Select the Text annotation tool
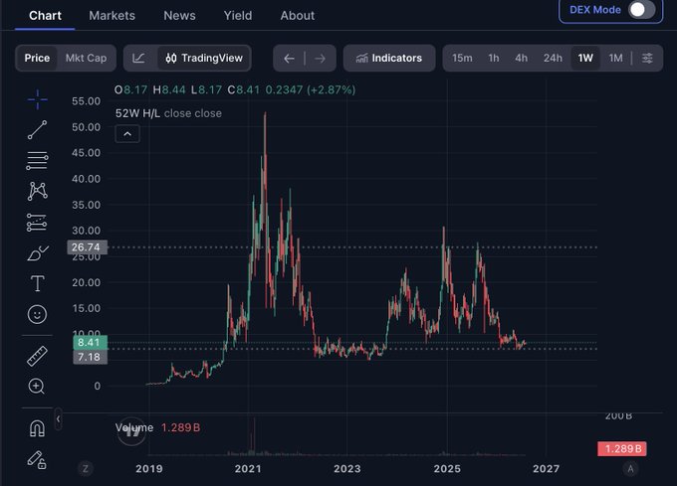This screenshot has height=486, width=677. 37,283
